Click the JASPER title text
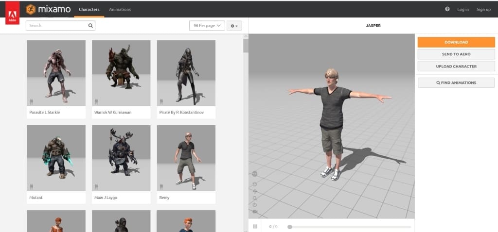Screen dimensions: 498x232 [373, 26]
